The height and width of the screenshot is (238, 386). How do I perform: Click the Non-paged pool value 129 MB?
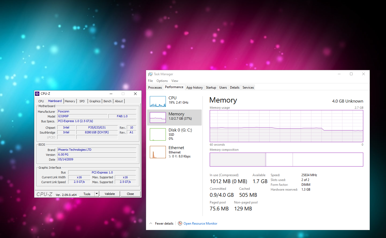243,209
